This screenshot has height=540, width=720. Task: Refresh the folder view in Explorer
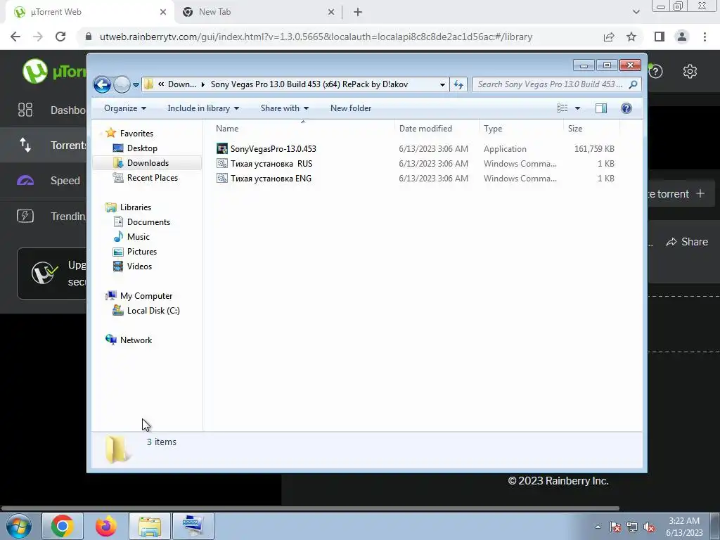tap(458, 84)
